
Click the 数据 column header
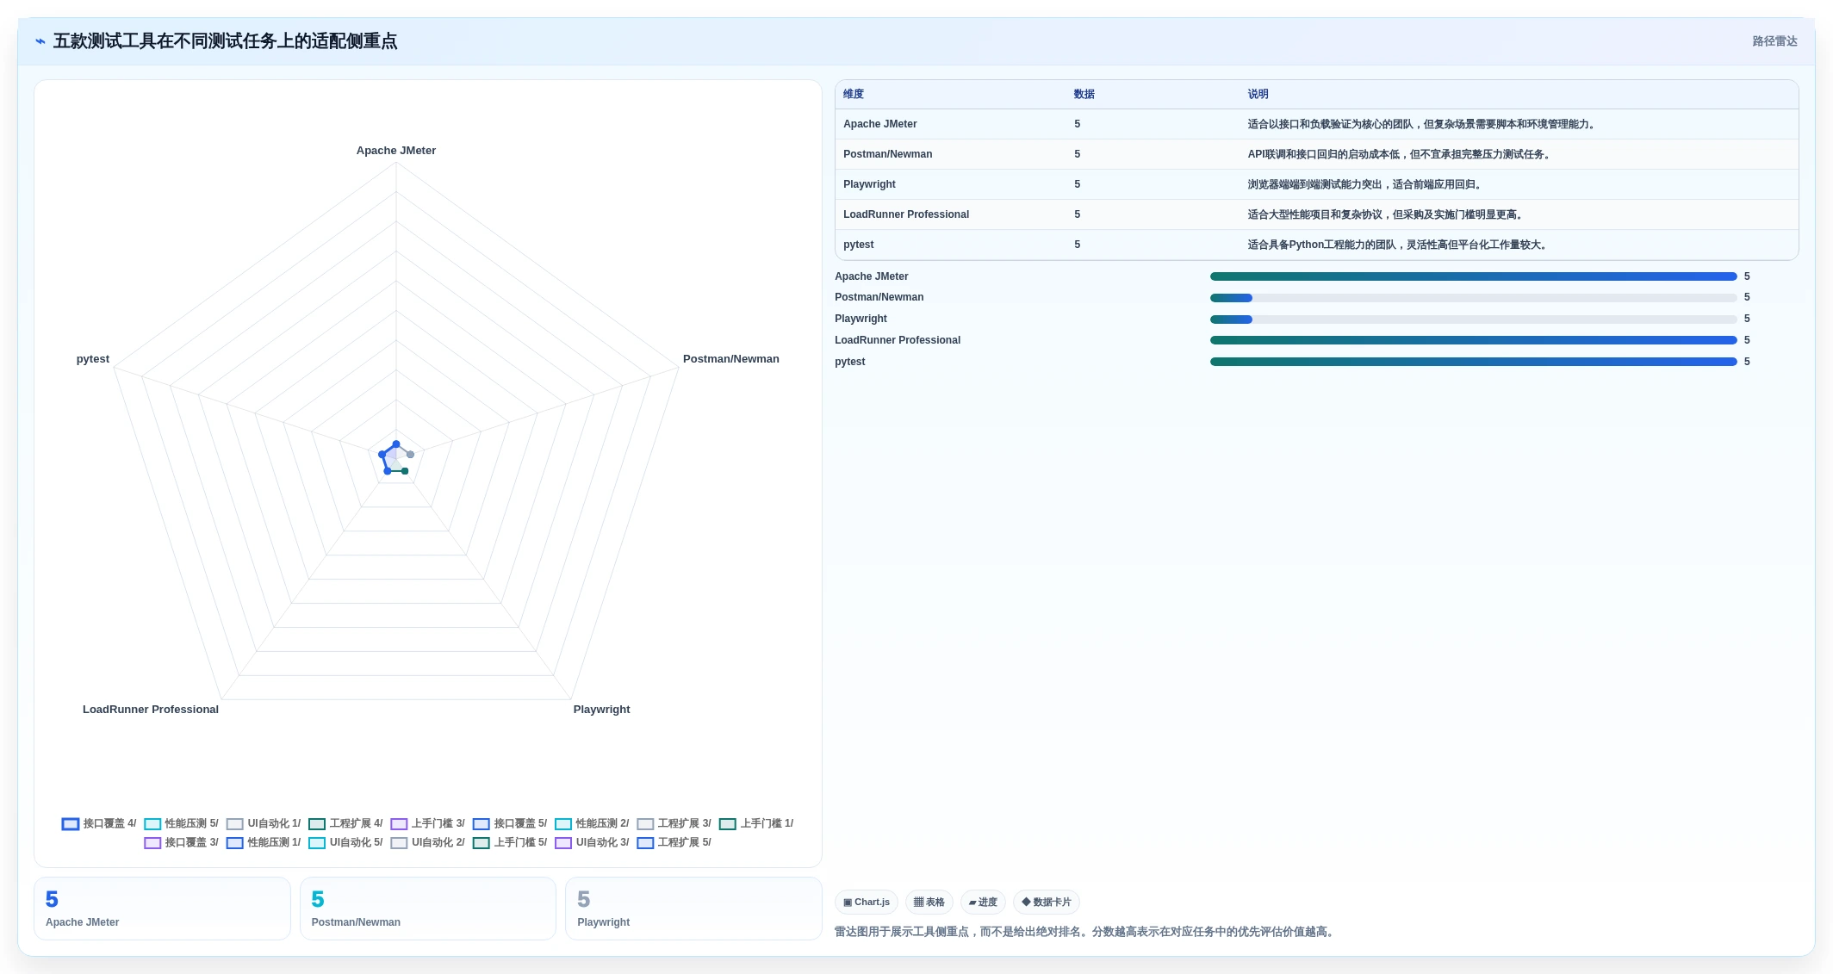[x=1084, y=94]
